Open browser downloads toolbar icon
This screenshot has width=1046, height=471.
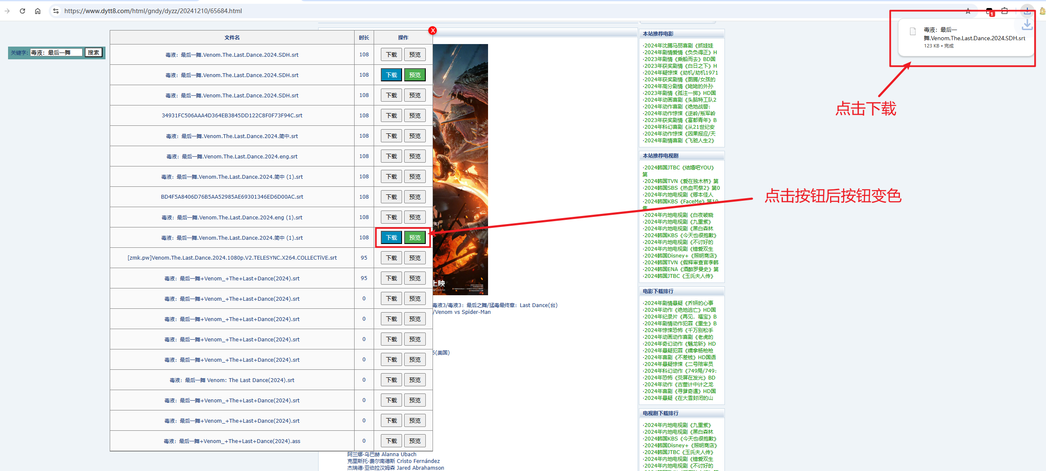coord(1027,11)
